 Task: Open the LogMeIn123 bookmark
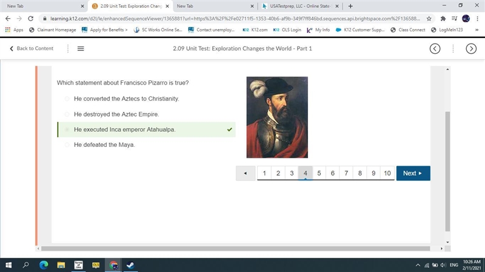447,30
